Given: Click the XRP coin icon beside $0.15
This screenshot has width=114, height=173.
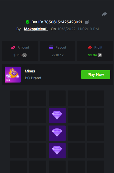Looking at the screenshot, I should click(25, 55).
